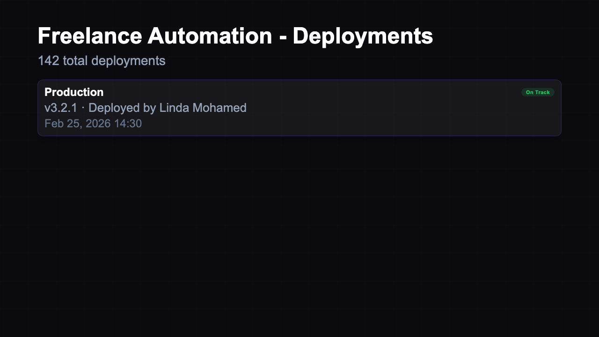Click deployer name Linda Mohamed

click(203, 108)
